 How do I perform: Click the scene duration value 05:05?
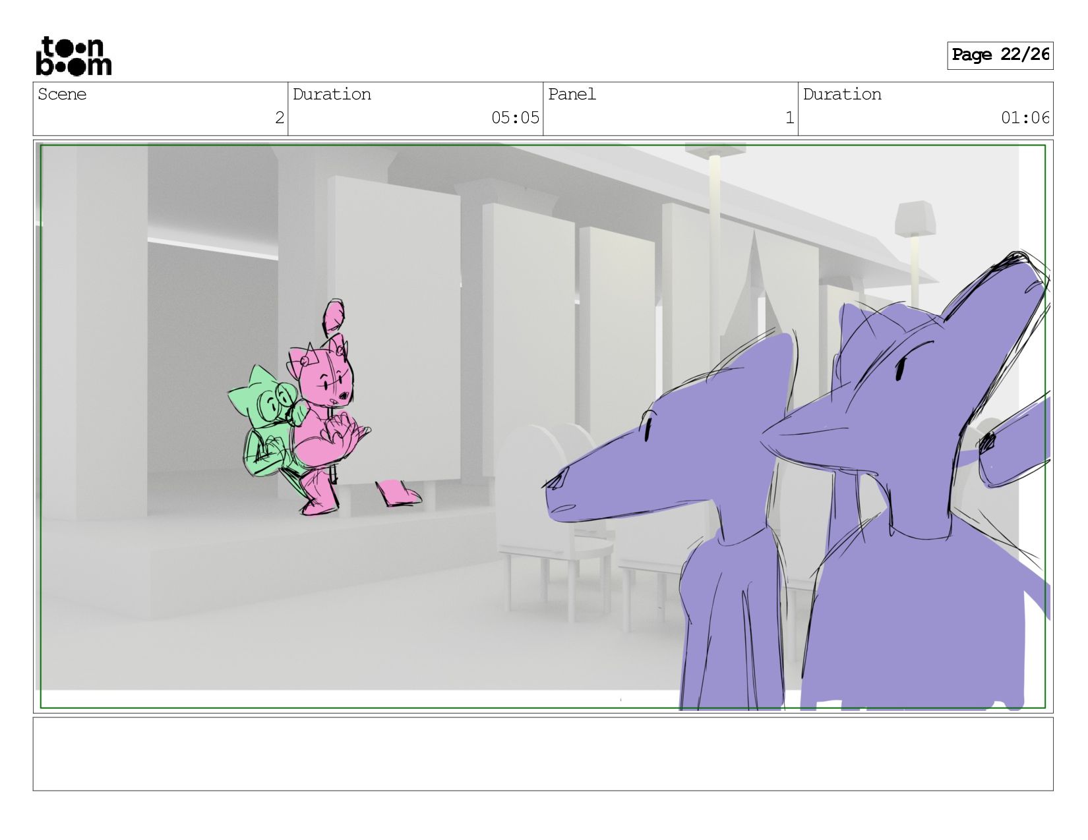515,118
